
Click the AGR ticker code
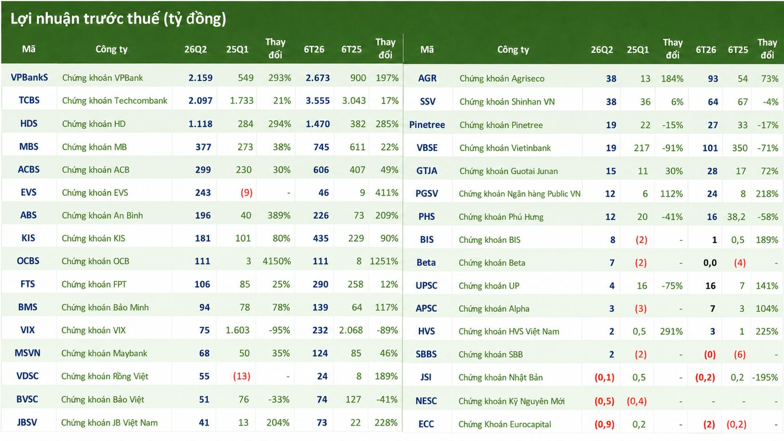coord(428,78)
